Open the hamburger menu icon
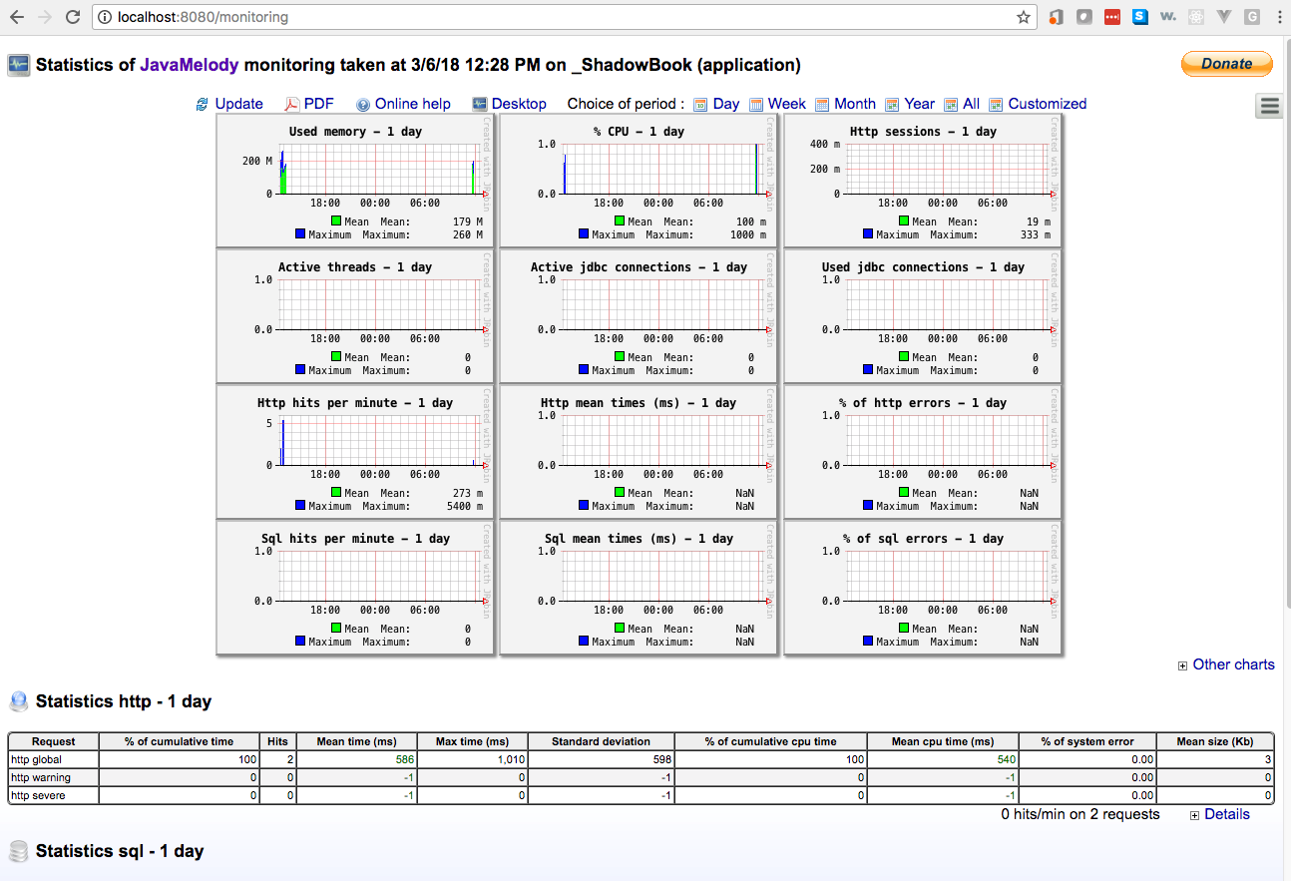This screenshot has width=1291, height=881. click(1270, 107)
